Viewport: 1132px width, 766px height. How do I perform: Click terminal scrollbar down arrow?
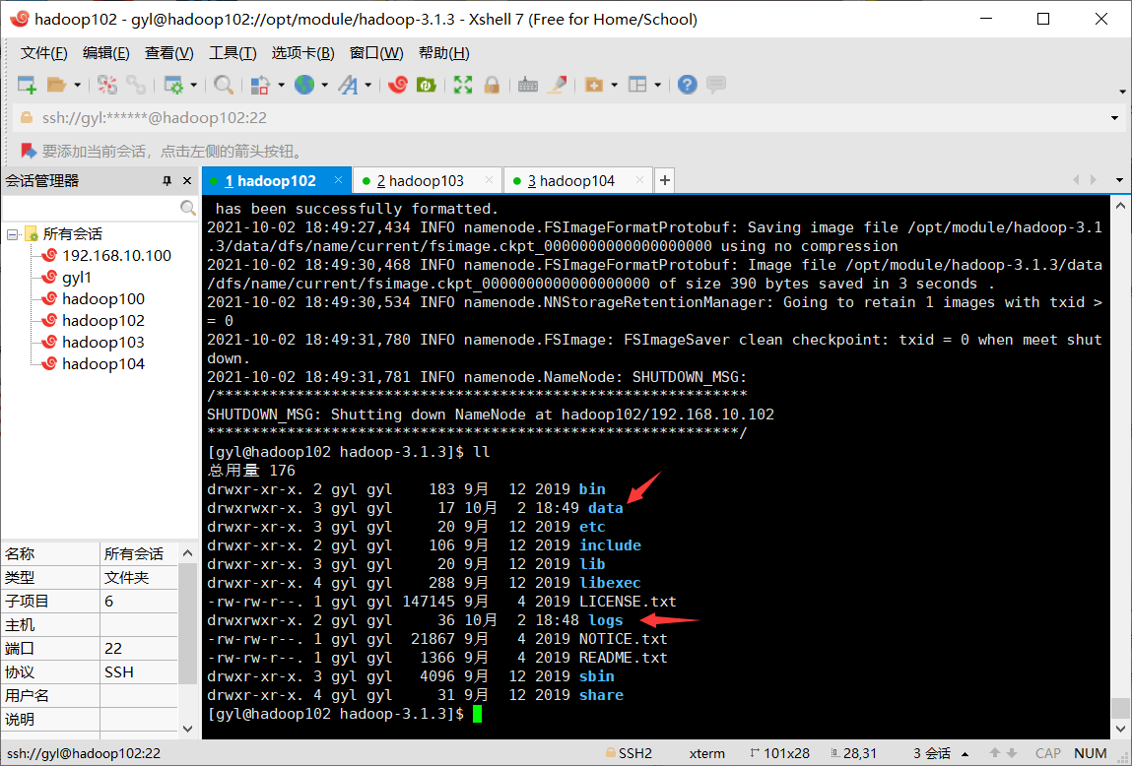coord(1120,729)
